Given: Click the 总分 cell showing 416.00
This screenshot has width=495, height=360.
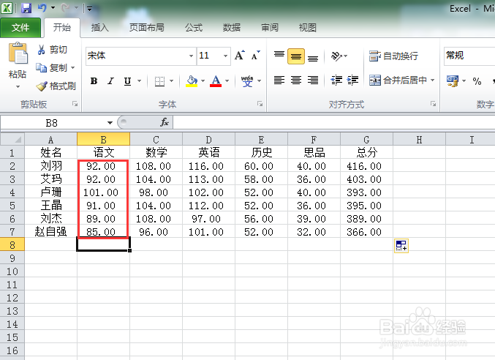Looking at the screenshot, I should (366, 166).
